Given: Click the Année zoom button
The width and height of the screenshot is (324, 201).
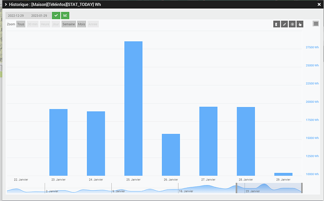Looking at the screenshot, I should click(x=93, y=24).
